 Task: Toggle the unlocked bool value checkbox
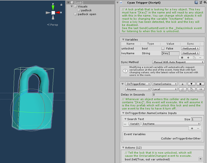pyautogui.click(x=163, y=49)
